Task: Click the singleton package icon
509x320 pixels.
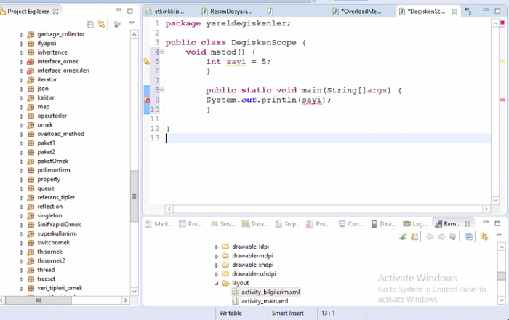Action: coord(31,215)
